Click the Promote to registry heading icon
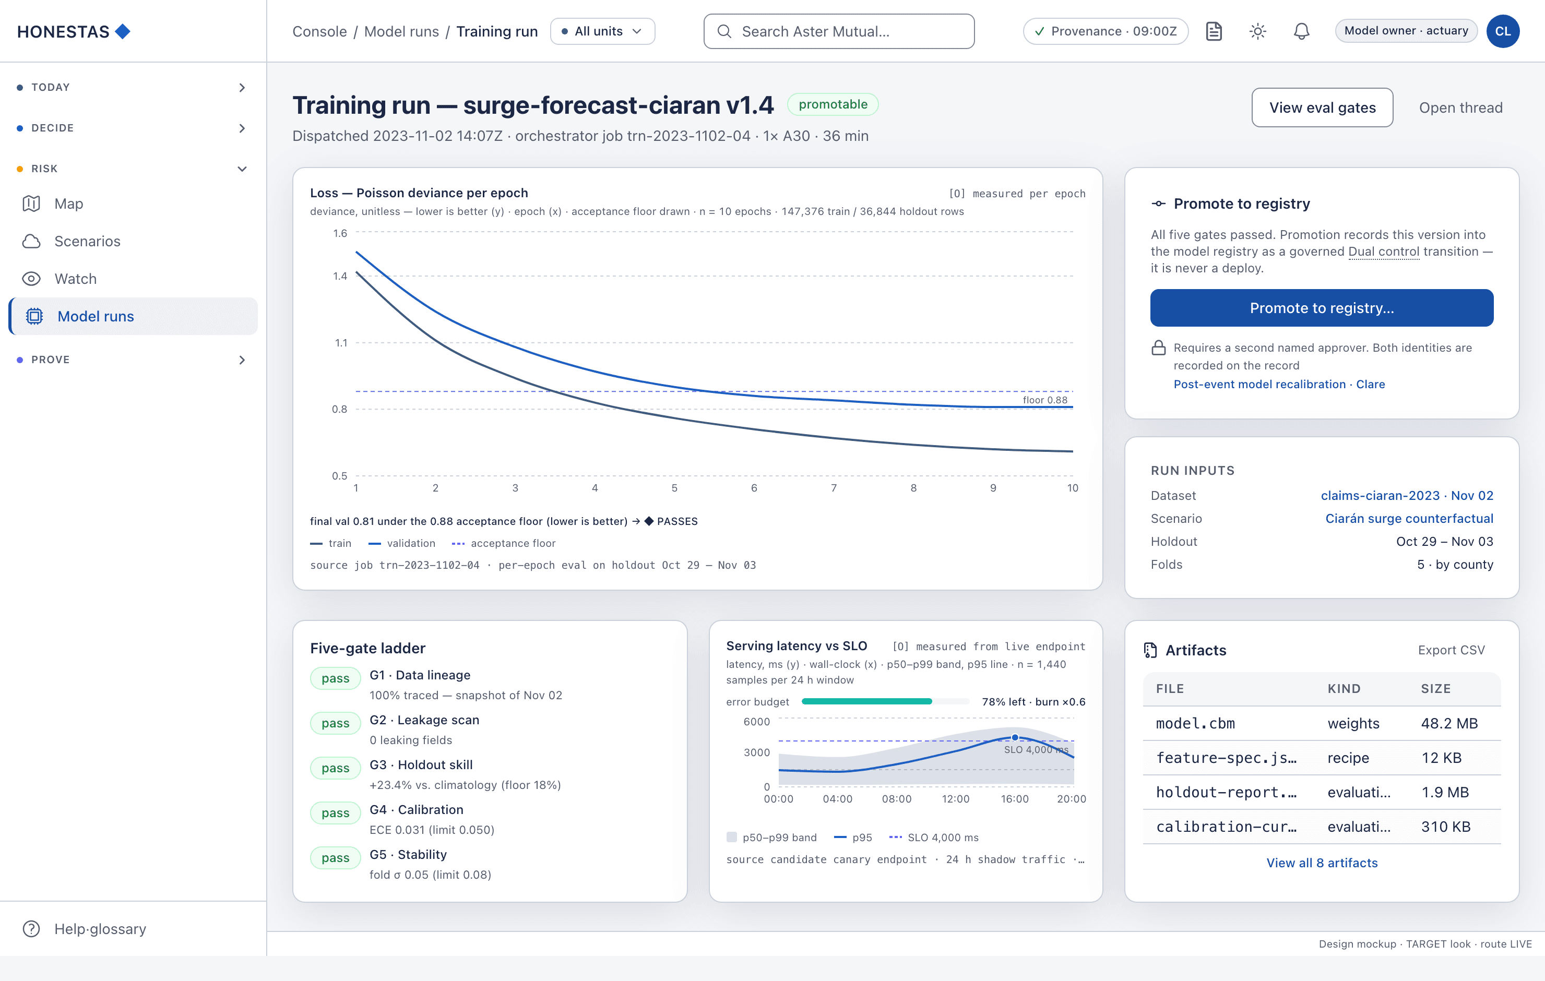Image resolution: width=1545 pixels, height=981 pixels. [x=1158, y=204]
